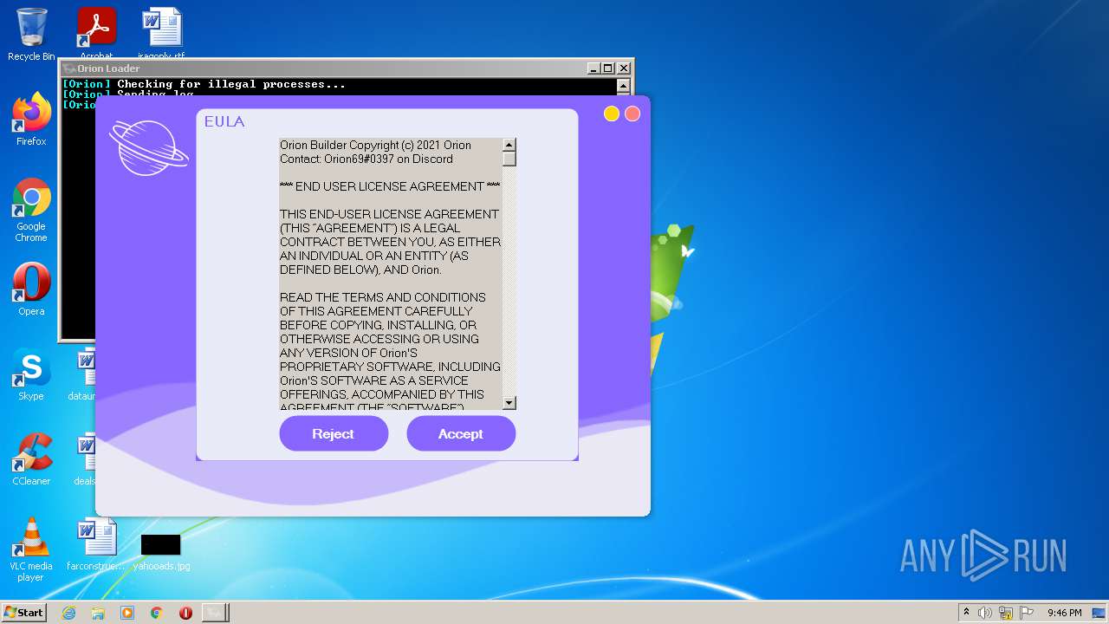Open Chrome from the taskbar
Screen dimensions: 1109x624
[157, 613]
